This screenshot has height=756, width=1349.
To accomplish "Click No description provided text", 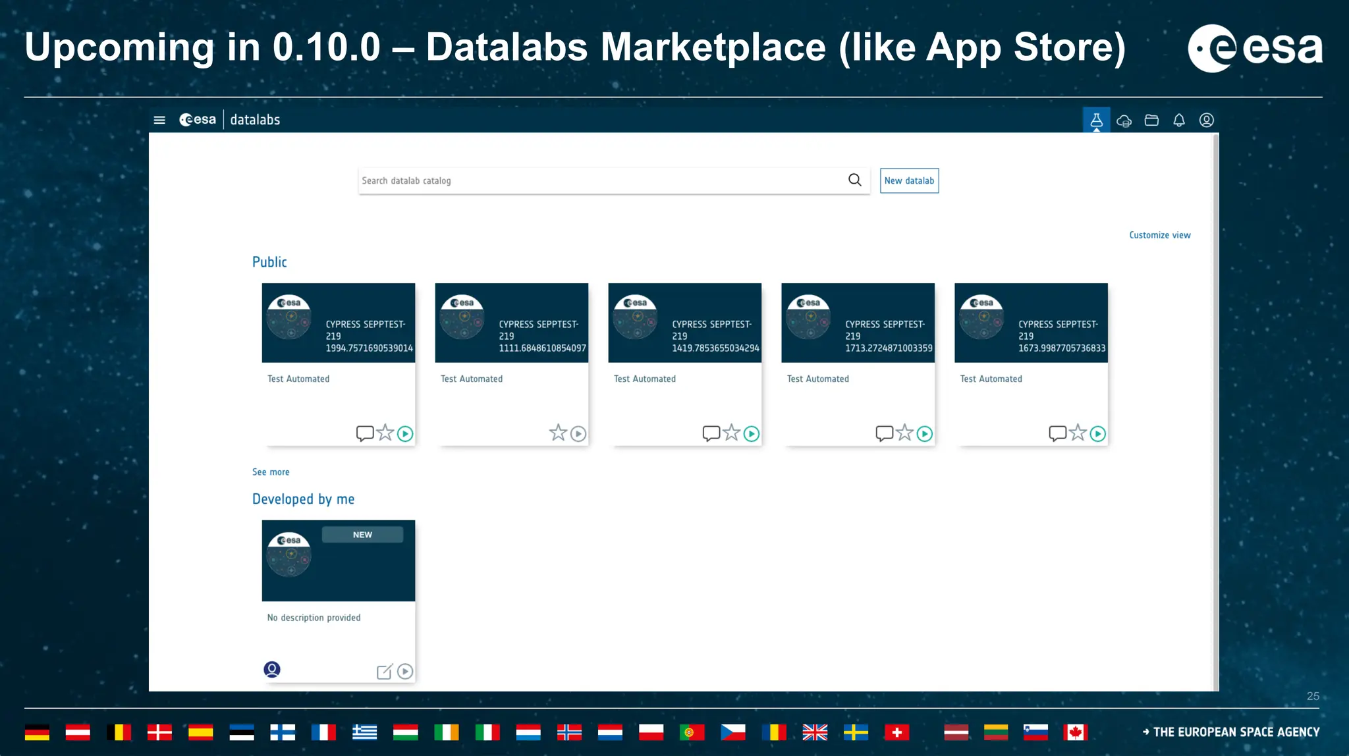I will click(314, 618).
